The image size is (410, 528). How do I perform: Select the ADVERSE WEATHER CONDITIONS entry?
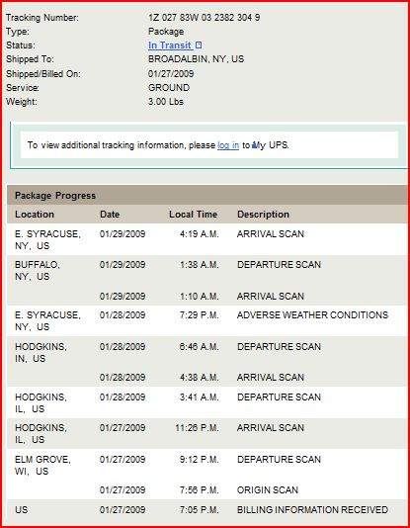(x=312, y=314)
